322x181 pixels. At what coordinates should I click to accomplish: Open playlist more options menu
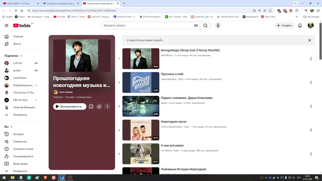[107, 107]
